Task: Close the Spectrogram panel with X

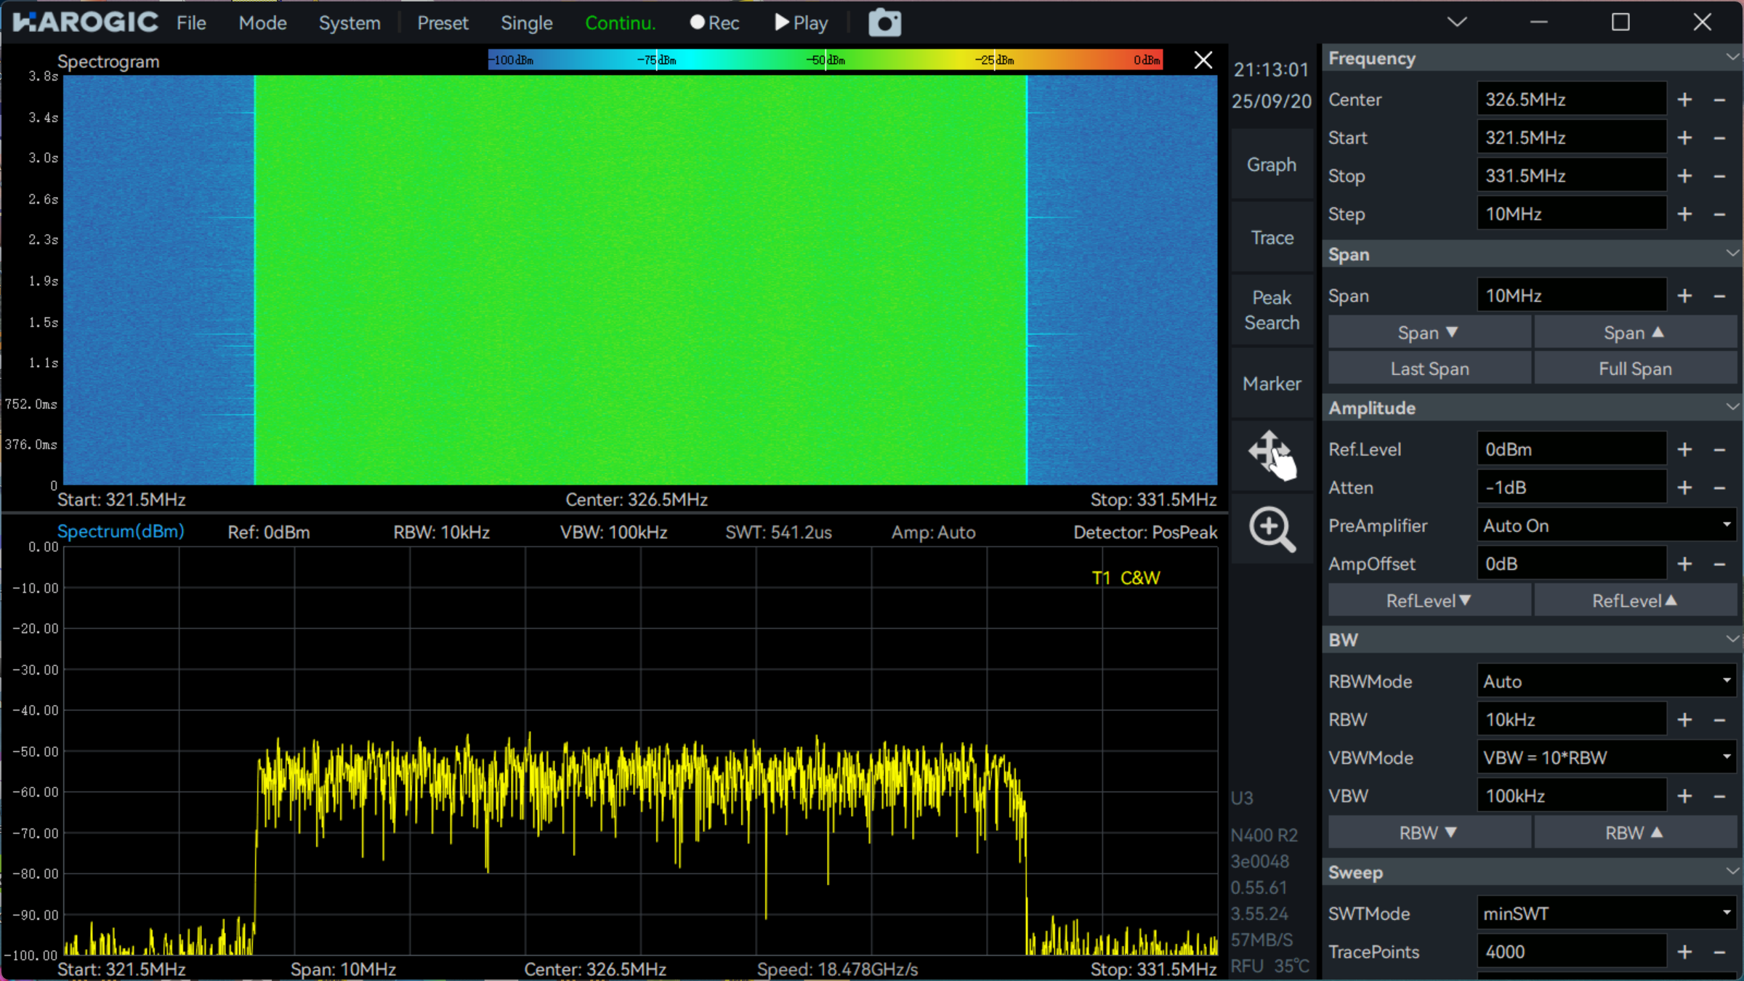Action: coord(1203,60)
